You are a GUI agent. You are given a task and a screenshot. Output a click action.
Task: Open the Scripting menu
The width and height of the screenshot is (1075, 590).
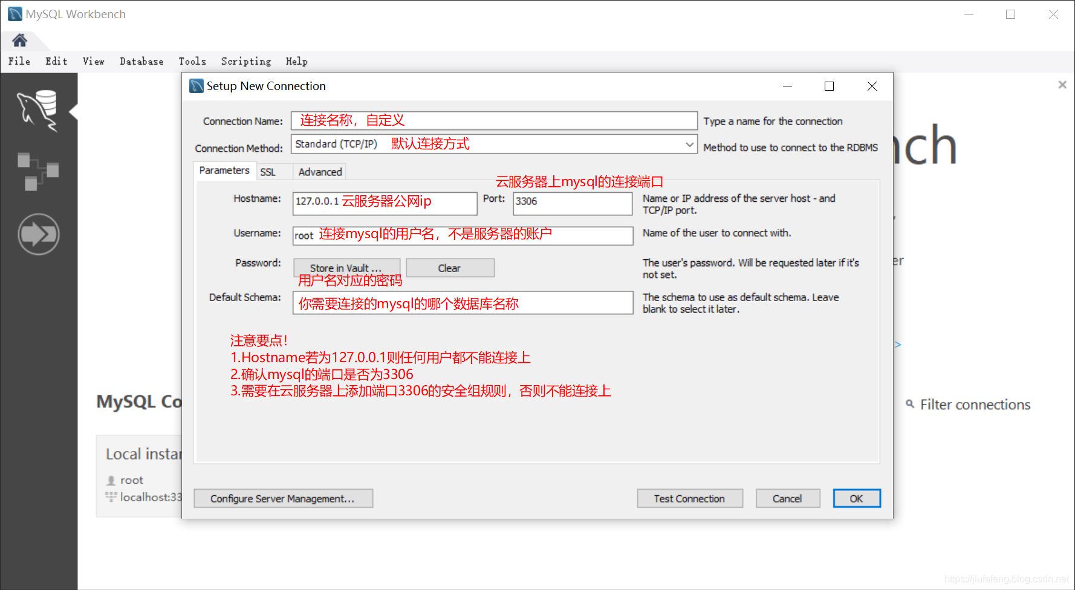coord(246,61)
